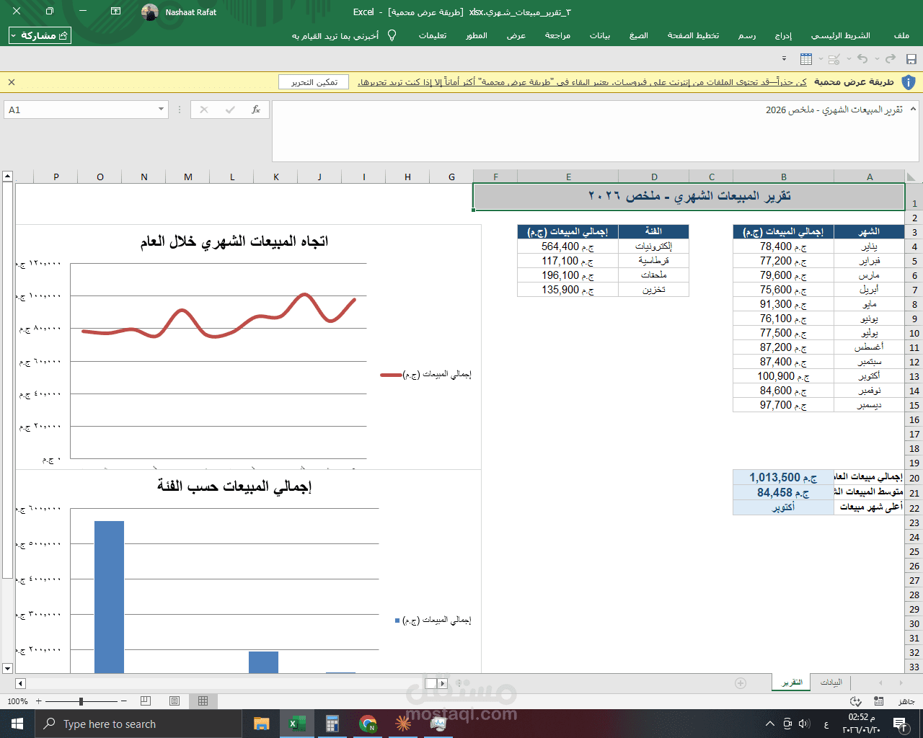Click the zoom slider handle
The image size is (923, 738).
pos(81,701)
